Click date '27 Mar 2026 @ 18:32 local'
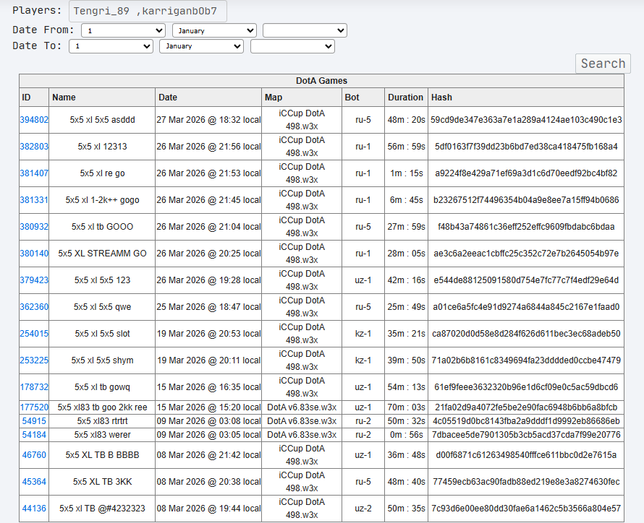Image resolution: width=644 pixels, height=523 pixels. coord(208,120)
